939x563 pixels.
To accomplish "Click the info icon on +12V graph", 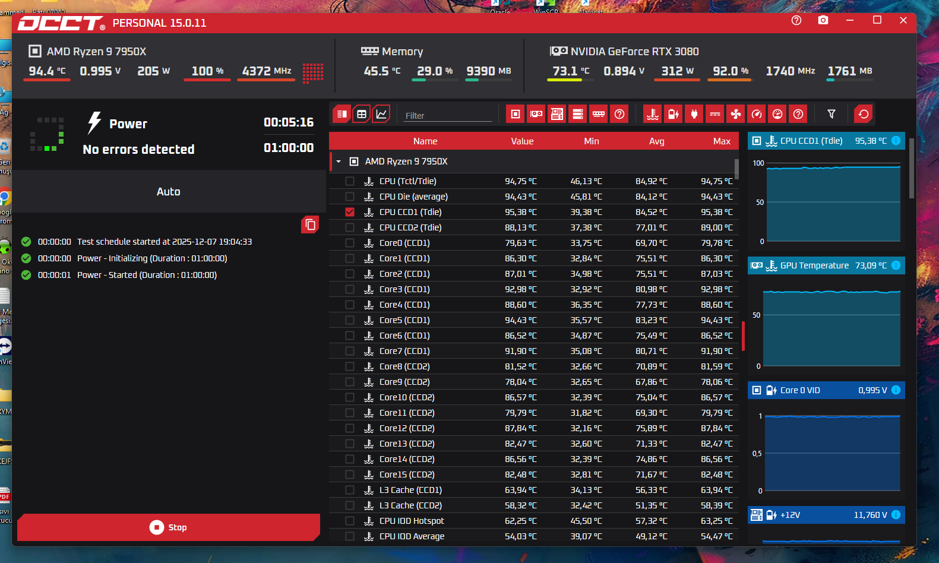I will coord(896,515).
